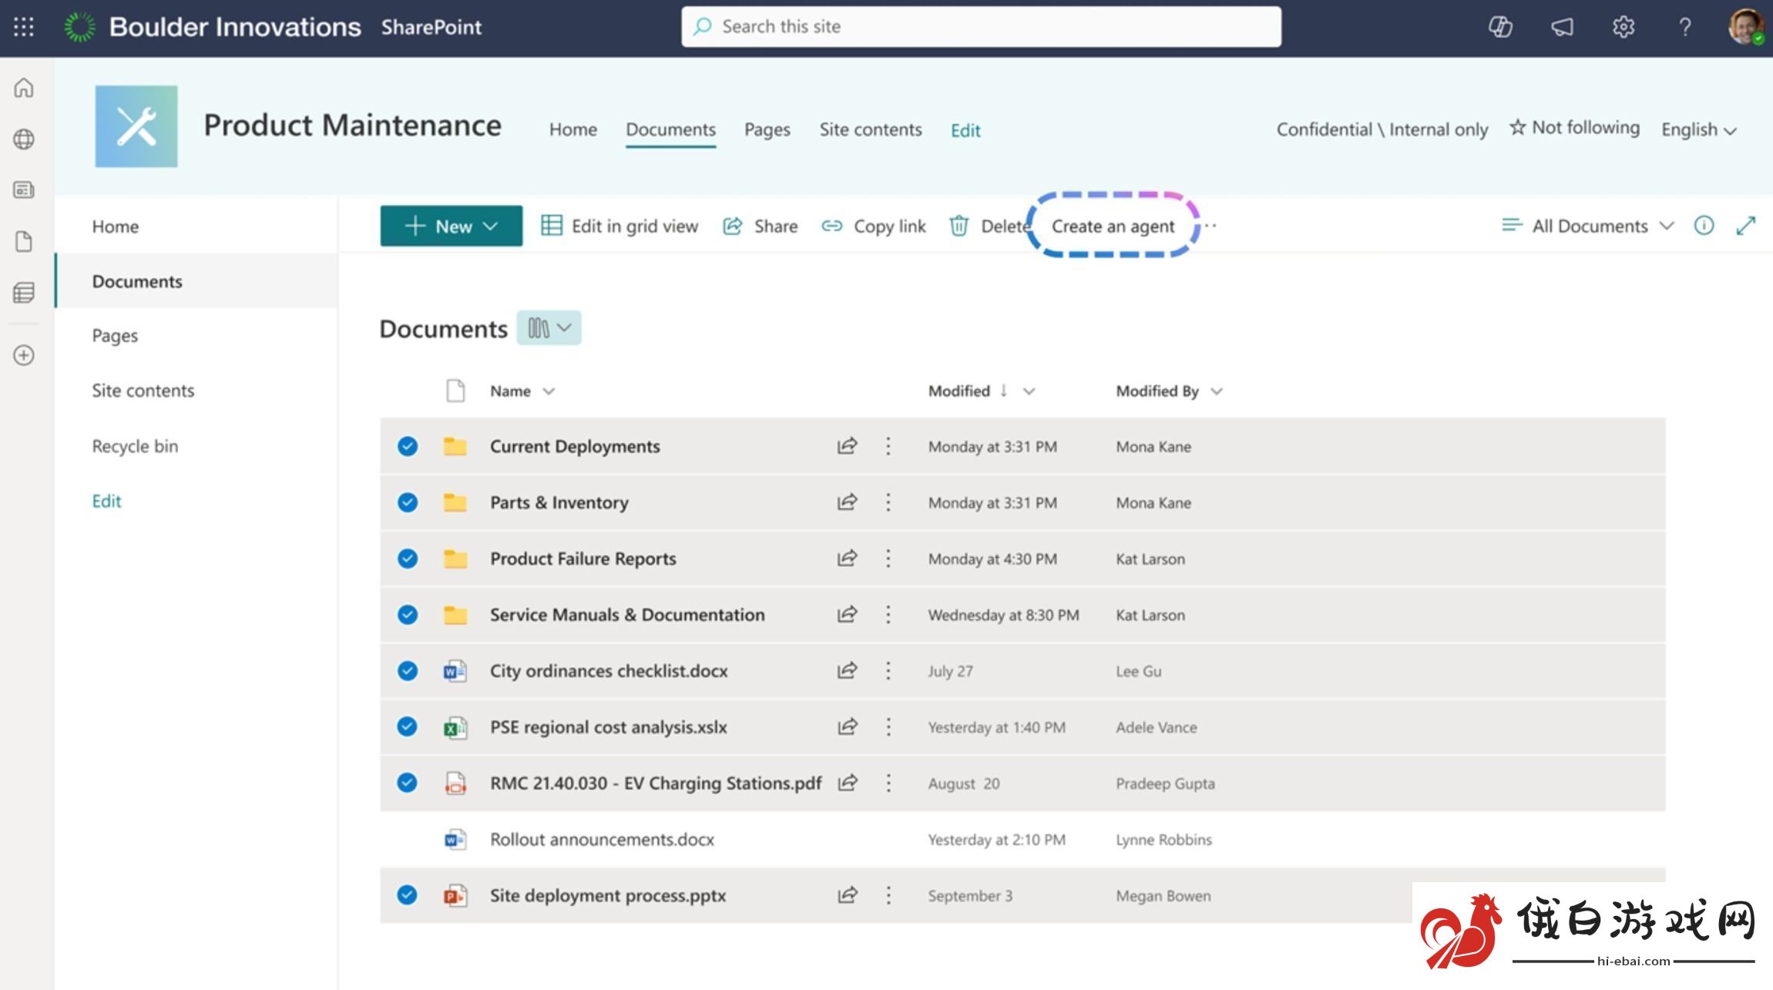The height and width of the screenshot is (990, 1773).
Task: Click the Share toolbar button
Action: point(760,226)
